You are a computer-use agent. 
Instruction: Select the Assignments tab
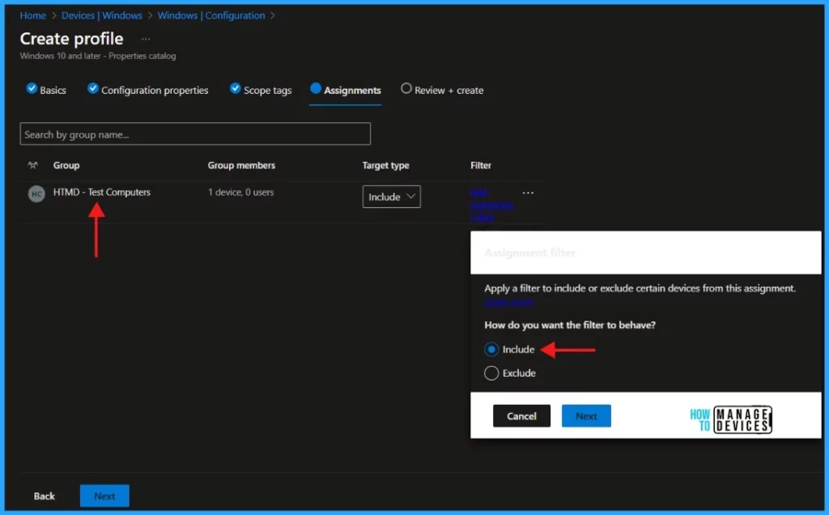[x=346, y=90]
